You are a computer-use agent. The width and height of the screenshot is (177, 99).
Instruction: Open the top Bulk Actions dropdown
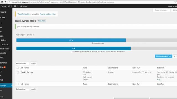point(22,64)
